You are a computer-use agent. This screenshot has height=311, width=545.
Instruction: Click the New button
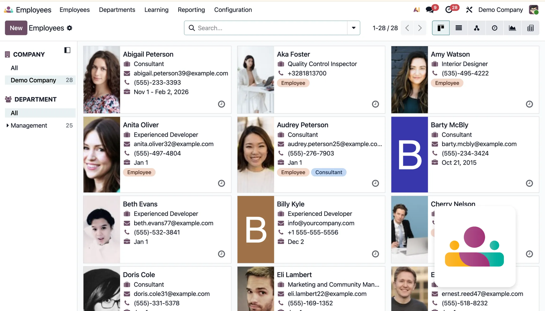pyautogui.click(x=16, y=28)
